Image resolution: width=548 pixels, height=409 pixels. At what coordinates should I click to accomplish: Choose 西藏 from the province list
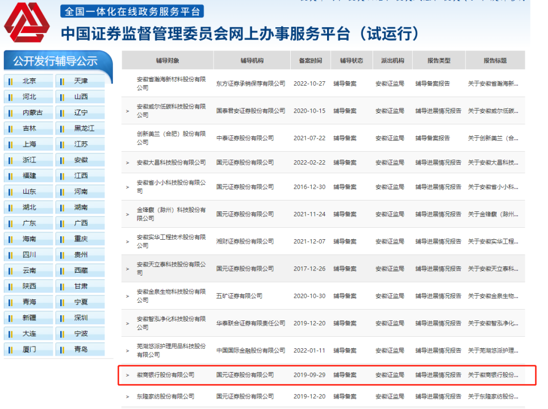(80, 270)
